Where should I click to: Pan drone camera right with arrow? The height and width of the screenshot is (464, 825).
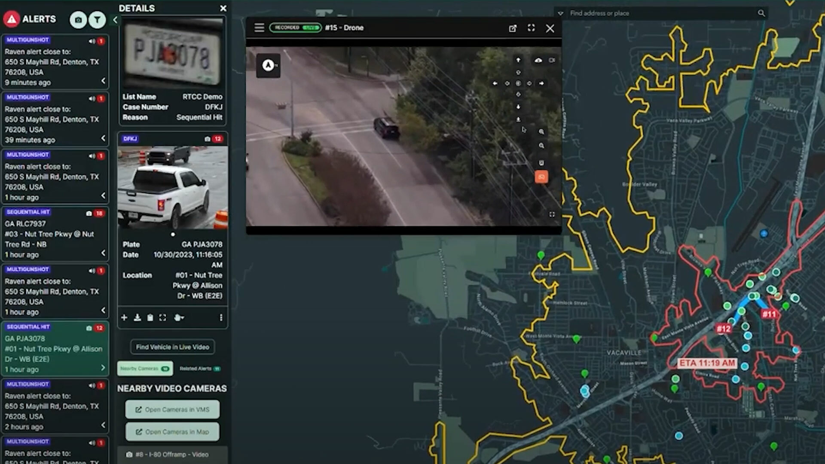(541, 83)
